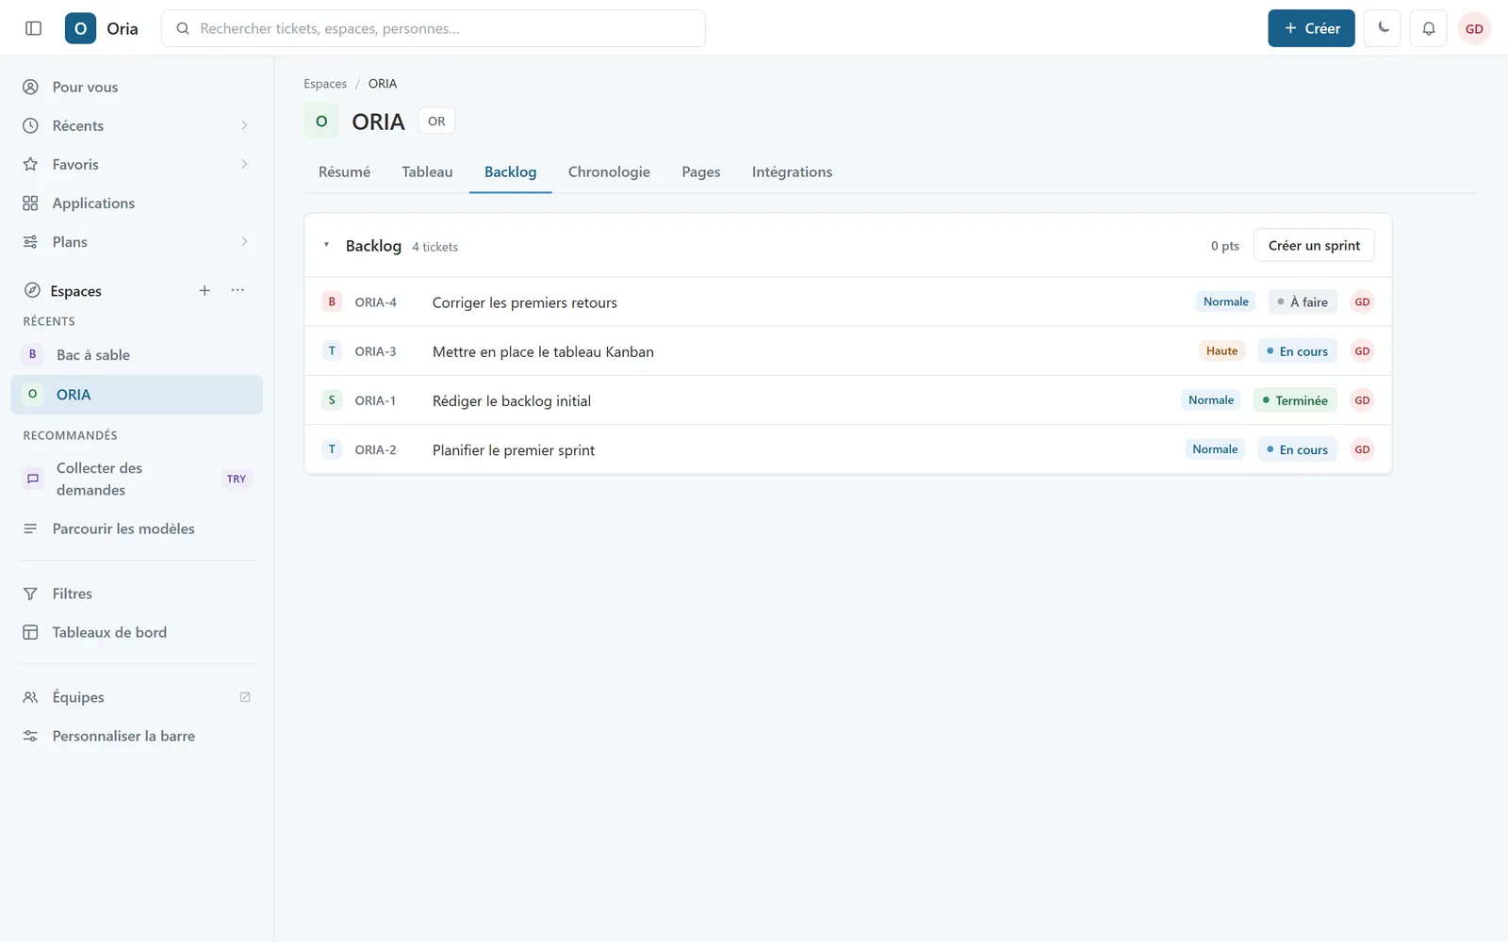The height and width of the screenshot is (942, 1508).
Task: Add a new space with the plus icon
Action: click(x=205, y=290)
